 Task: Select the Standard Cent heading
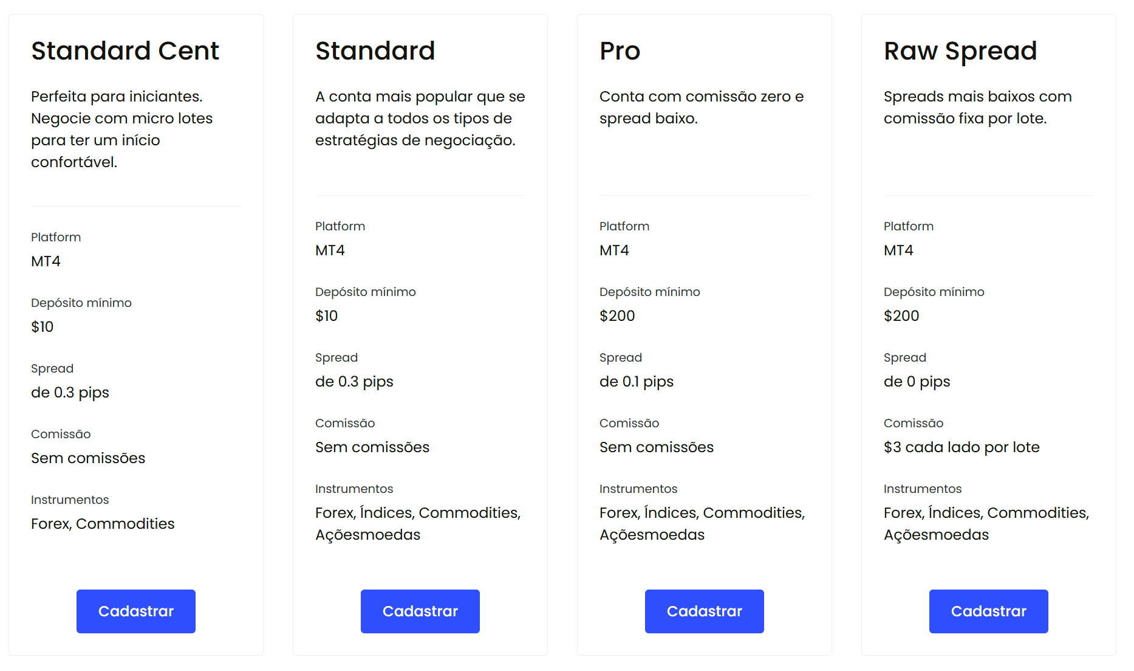pyautogui.click(x=125, y=50)
